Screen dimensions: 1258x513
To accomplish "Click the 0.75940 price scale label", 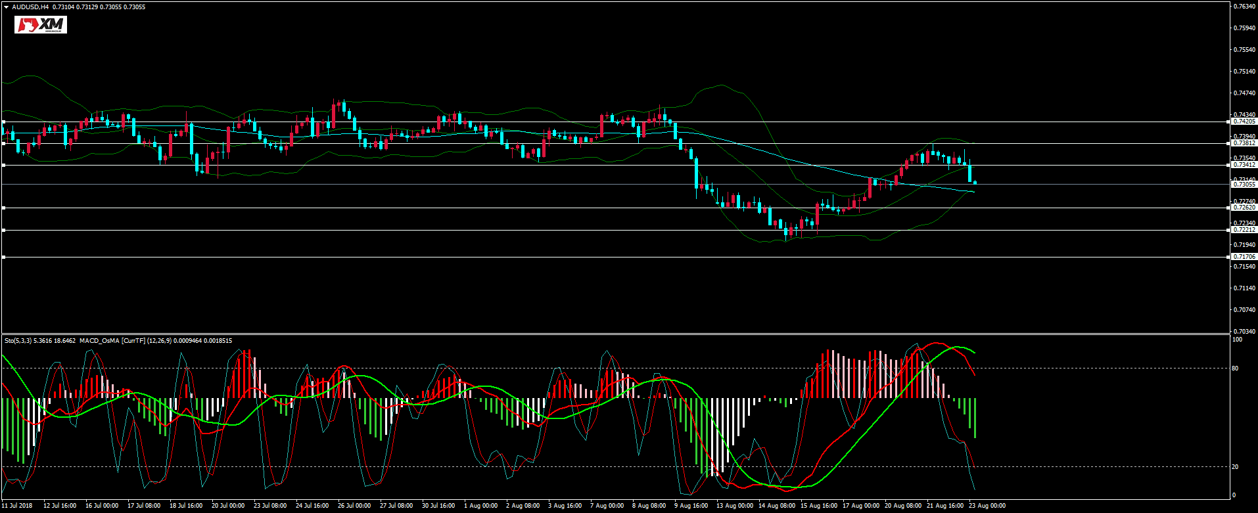I will pos(1246,28).
